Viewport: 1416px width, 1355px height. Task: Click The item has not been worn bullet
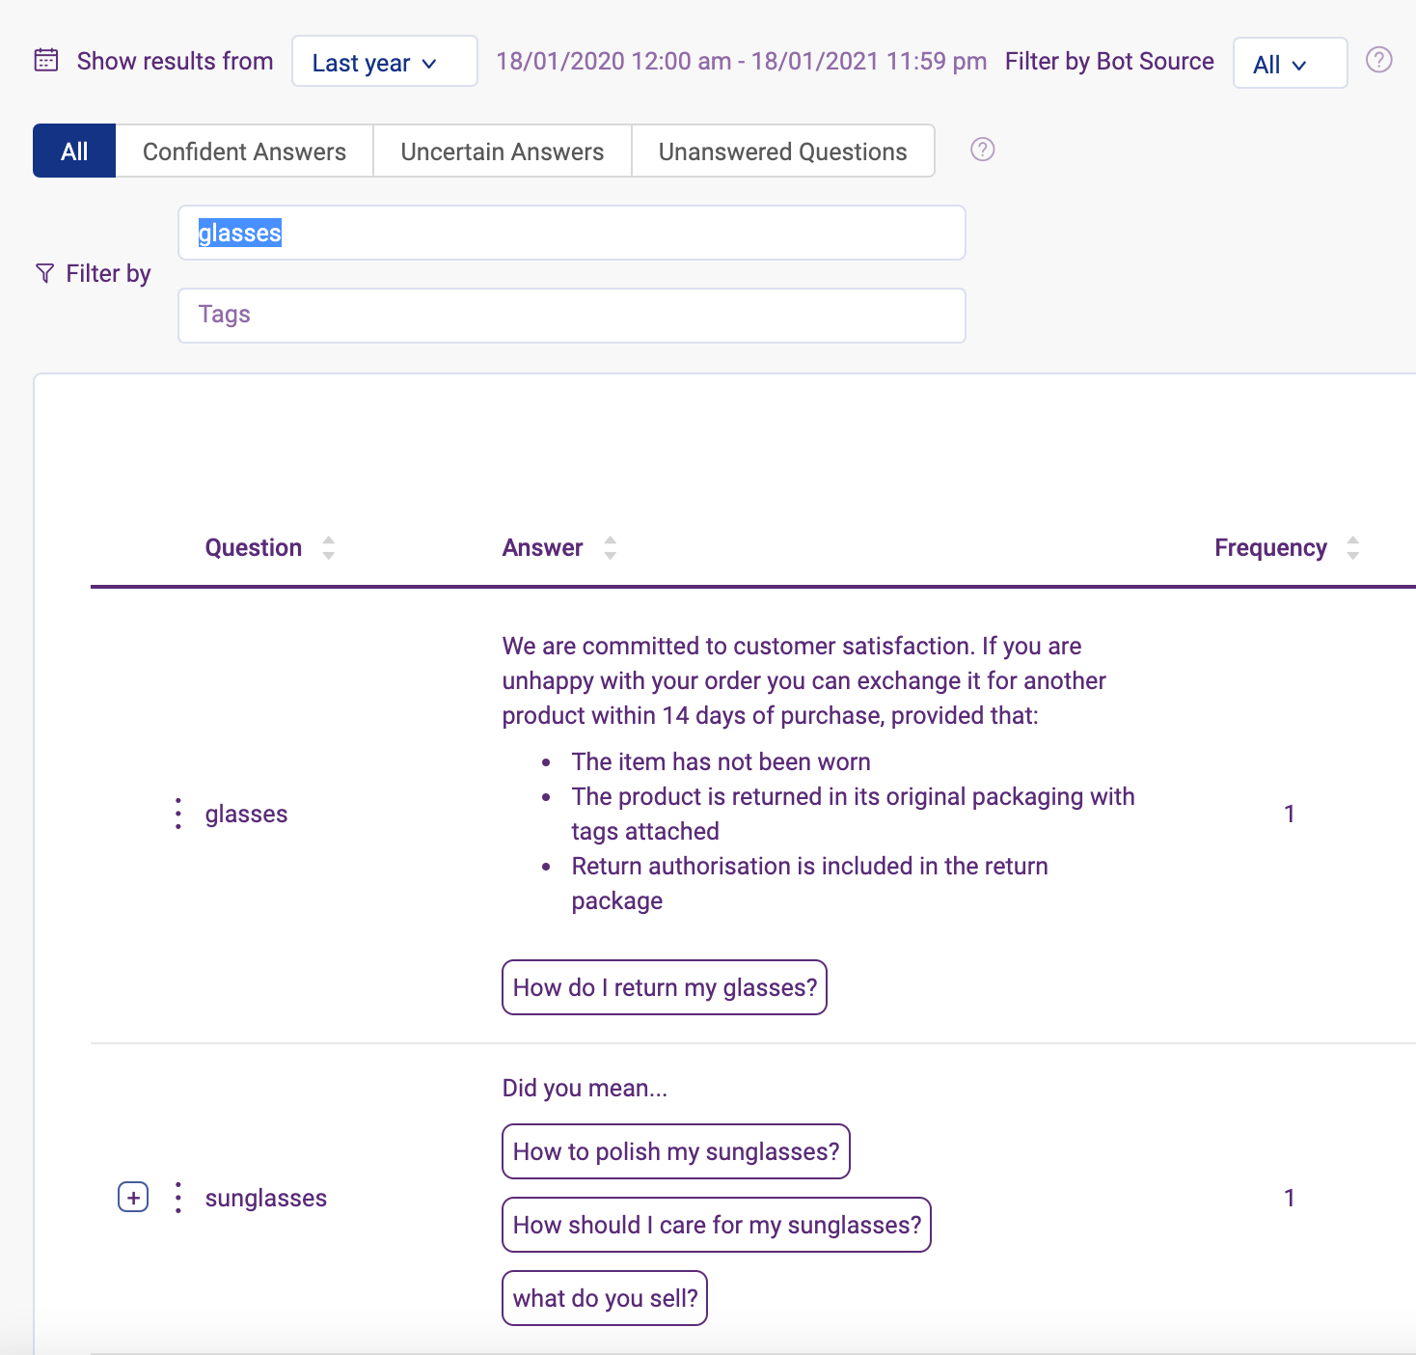[x=722, y=761]
